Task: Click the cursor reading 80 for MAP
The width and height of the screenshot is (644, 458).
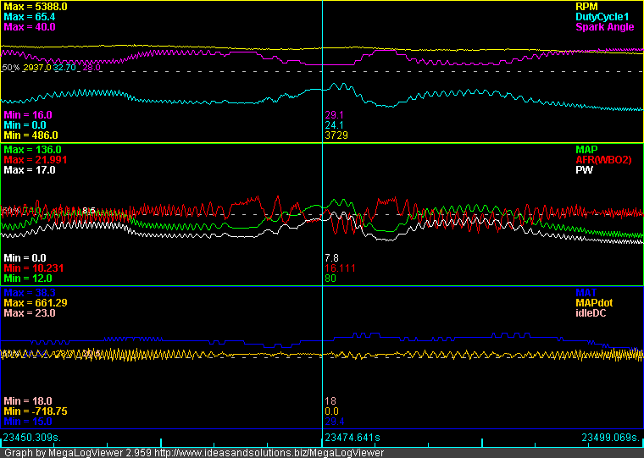Action: [x=330, y=279]
